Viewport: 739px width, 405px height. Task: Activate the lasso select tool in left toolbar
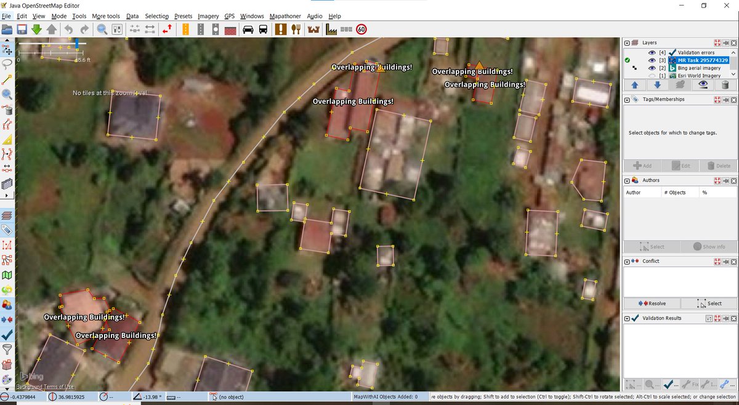coord(7,64)
